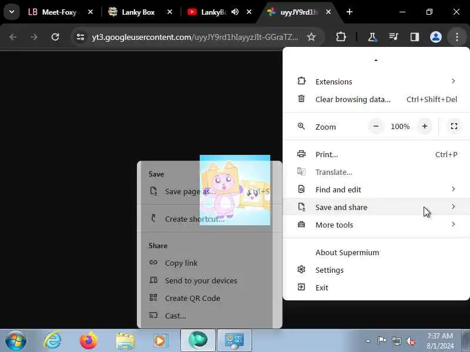Decrease zoom with minus button
Screen dimensions: 470x352
click(x=376, y=126)
